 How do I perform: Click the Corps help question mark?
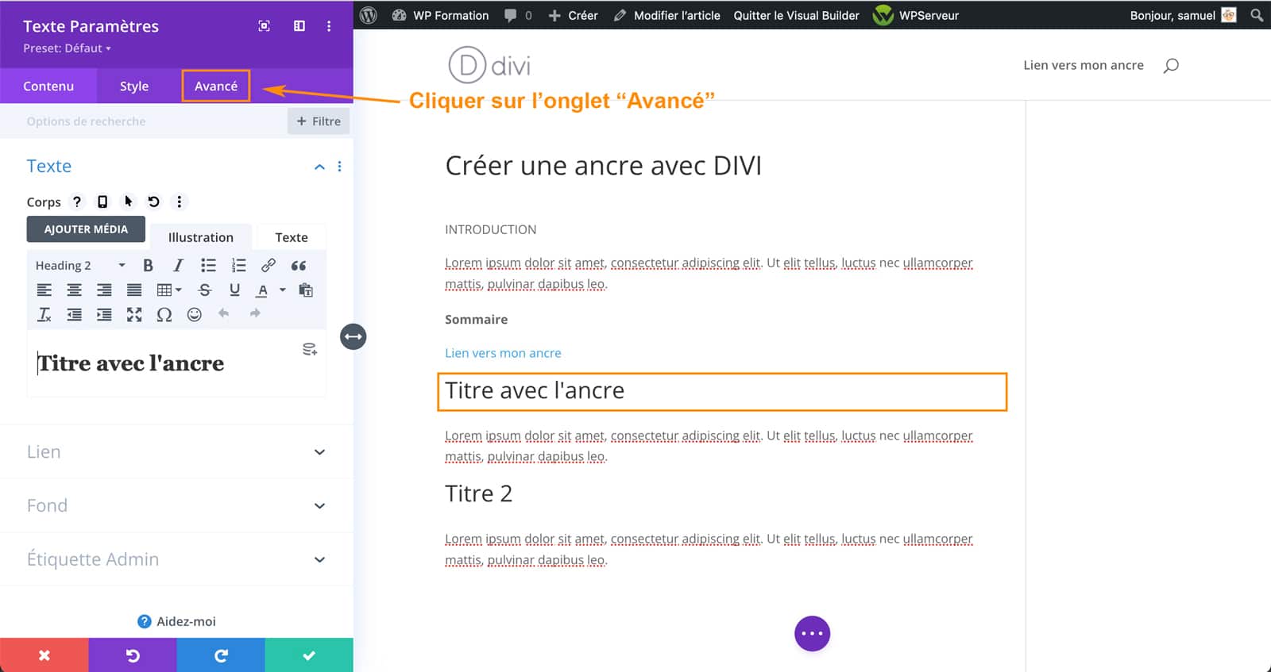point(77,202)
